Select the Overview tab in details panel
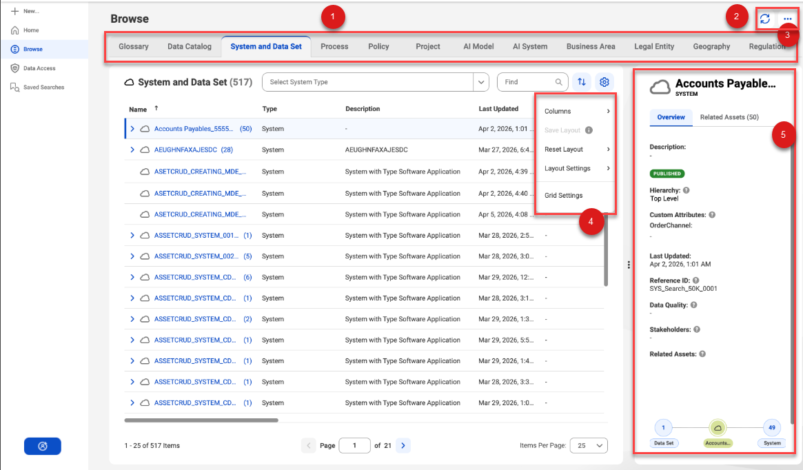This screenshot has height=470, width=803. pyautogui.click(x=671, y=117)
